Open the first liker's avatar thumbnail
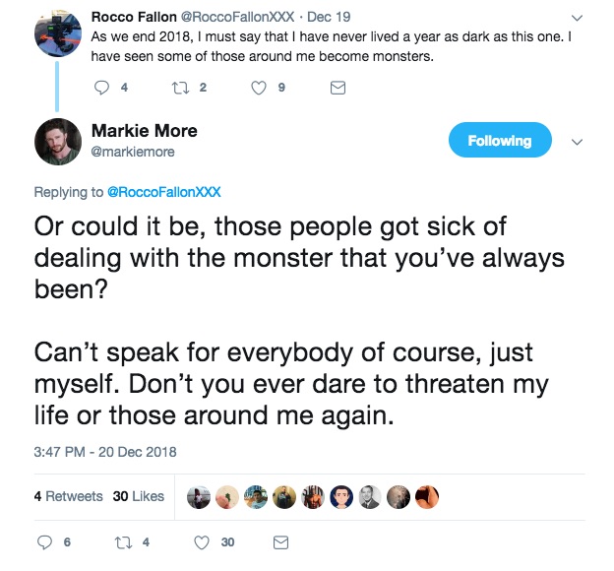The width and height of the screenshot is (614, 571). click(x=199, y=496)
